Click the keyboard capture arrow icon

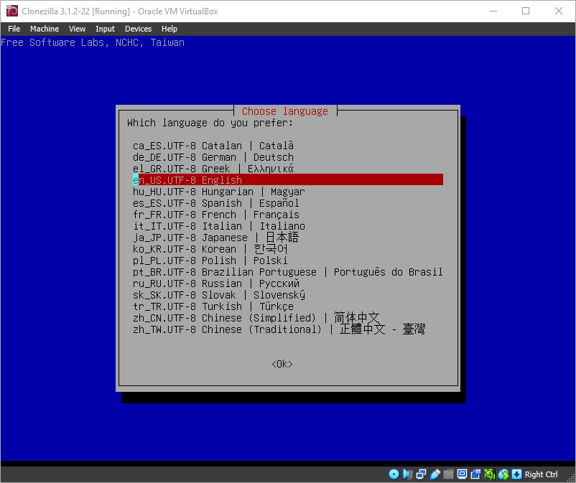click(x=516, y=474)
